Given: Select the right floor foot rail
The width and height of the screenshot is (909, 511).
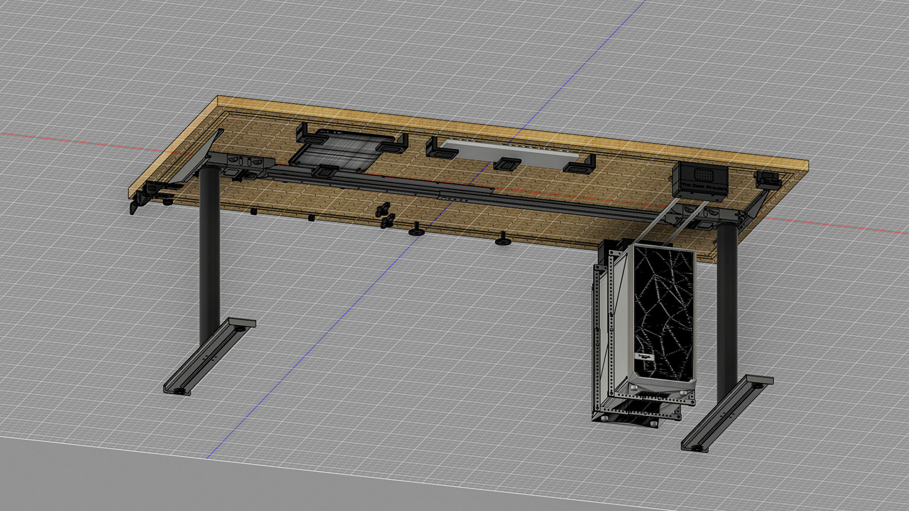Looking at the screenshot, I should point(727,413).
